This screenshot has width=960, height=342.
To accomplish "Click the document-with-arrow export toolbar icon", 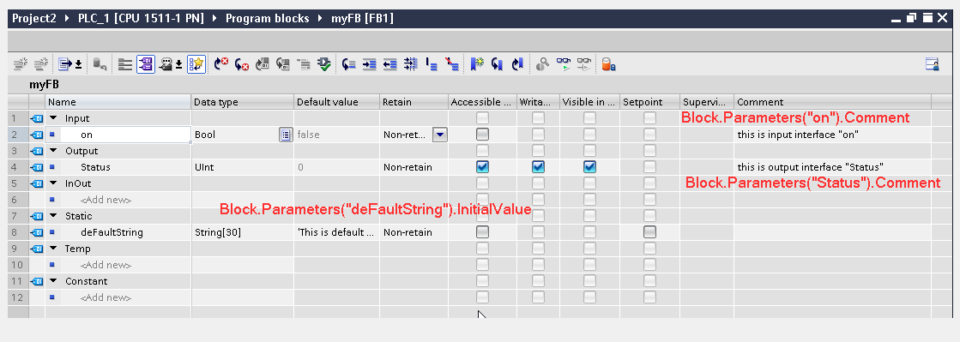I will tap(65, 63).
